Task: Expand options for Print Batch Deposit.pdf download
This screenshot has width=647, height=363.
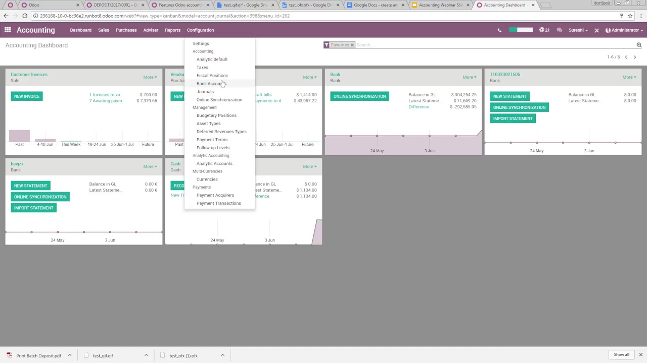Action: (x=70, y=355)
